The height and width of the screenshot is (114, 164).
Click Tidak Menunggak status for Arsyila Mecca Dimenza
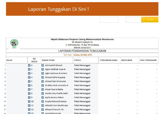coord(82,101)
